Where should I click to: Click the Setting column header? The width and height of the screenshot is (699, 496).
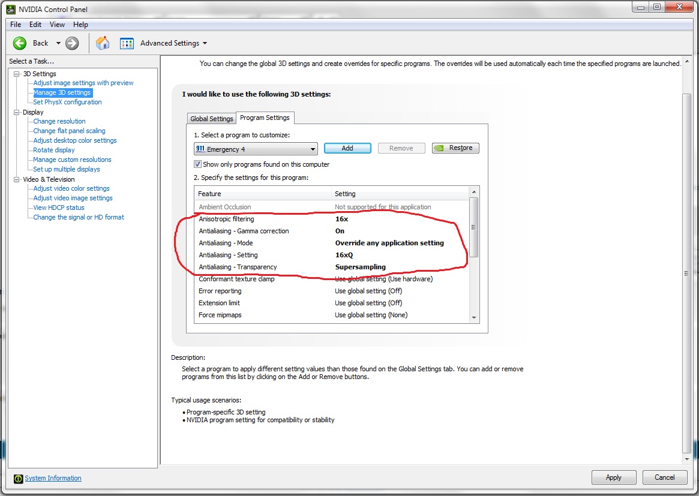pos(400,194)
